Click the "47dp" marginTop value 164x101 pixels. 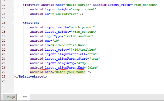[x=82, y=63]
